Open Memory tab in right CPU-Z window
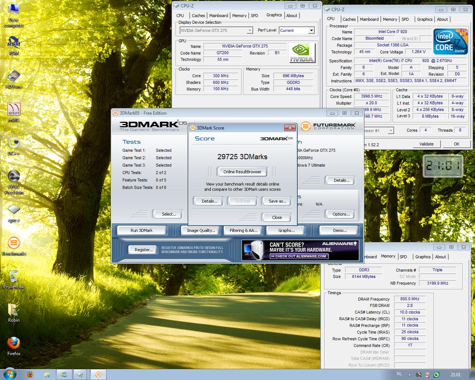The width and height of the screenshot is (475, 380). [390, 19]
